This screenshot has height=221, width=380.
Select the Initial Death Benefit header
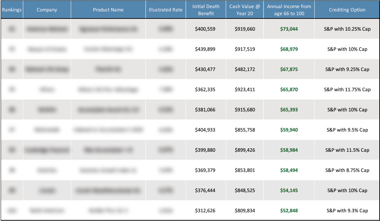click(x=206, y=9)
